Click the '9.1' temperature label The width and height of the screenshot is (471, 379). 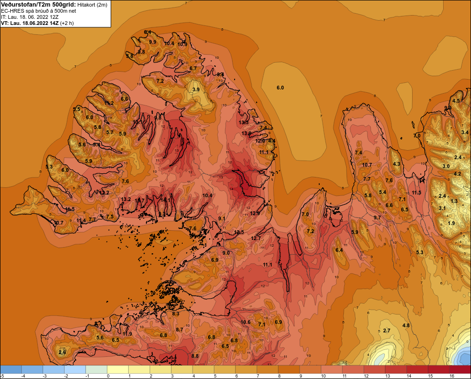(x=222, y=218)
